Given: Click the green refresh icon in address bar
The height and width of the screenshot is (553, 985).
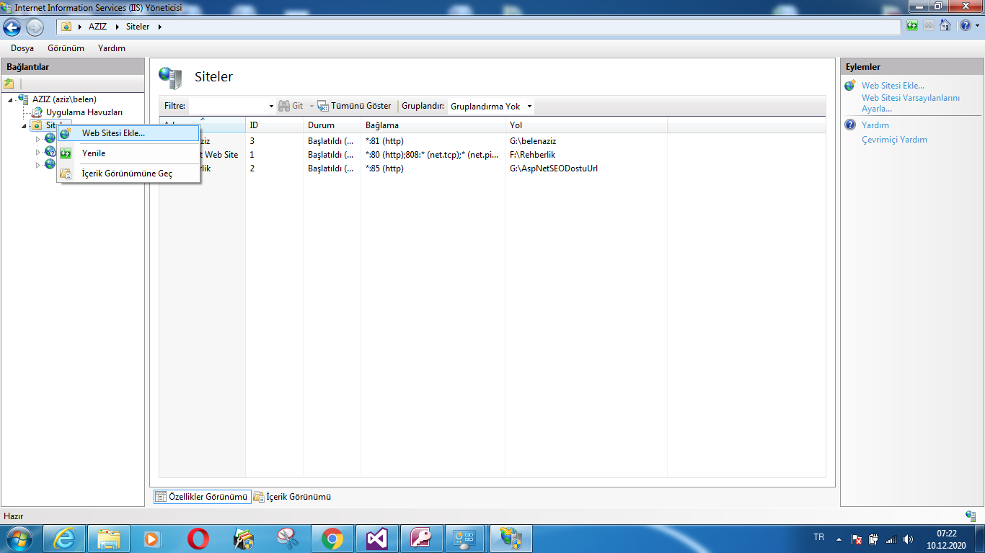Looking at the screenshot, I should [913, 26].
